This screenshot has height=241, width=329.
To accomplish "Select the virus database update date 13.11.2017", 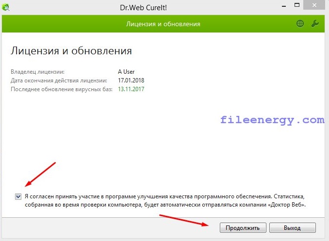I will pos(131,89).
